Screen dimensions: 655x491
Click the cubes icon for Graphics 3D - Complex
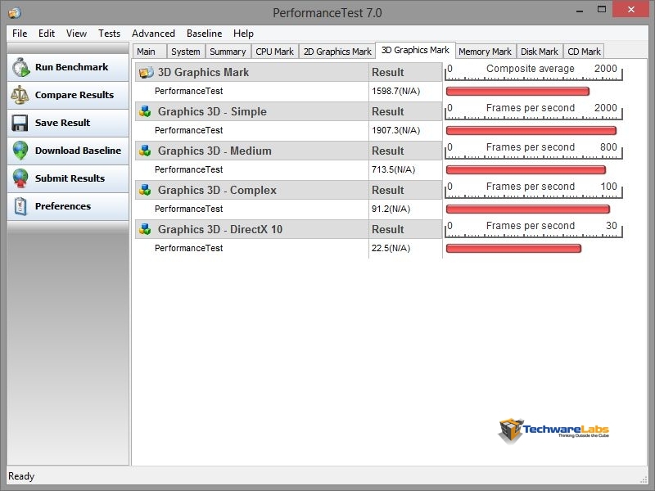pyautogui.click(x=145, y=190)
